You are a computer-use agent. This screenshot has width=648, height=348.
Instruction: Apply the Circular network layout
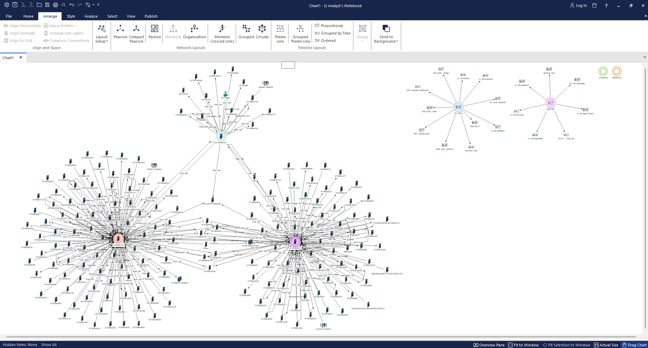pyautogui.click(x=262, y=32)
